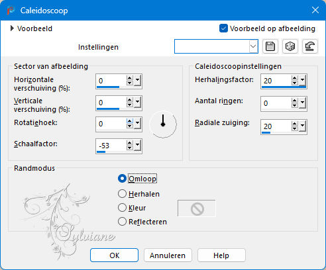Click the disabled color box beside Kleur

coord(197,208)
